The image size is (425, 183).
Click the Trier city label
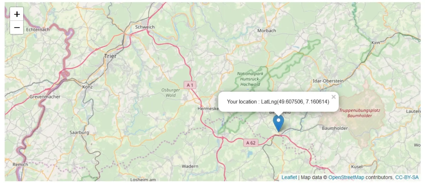click(110, 56)
